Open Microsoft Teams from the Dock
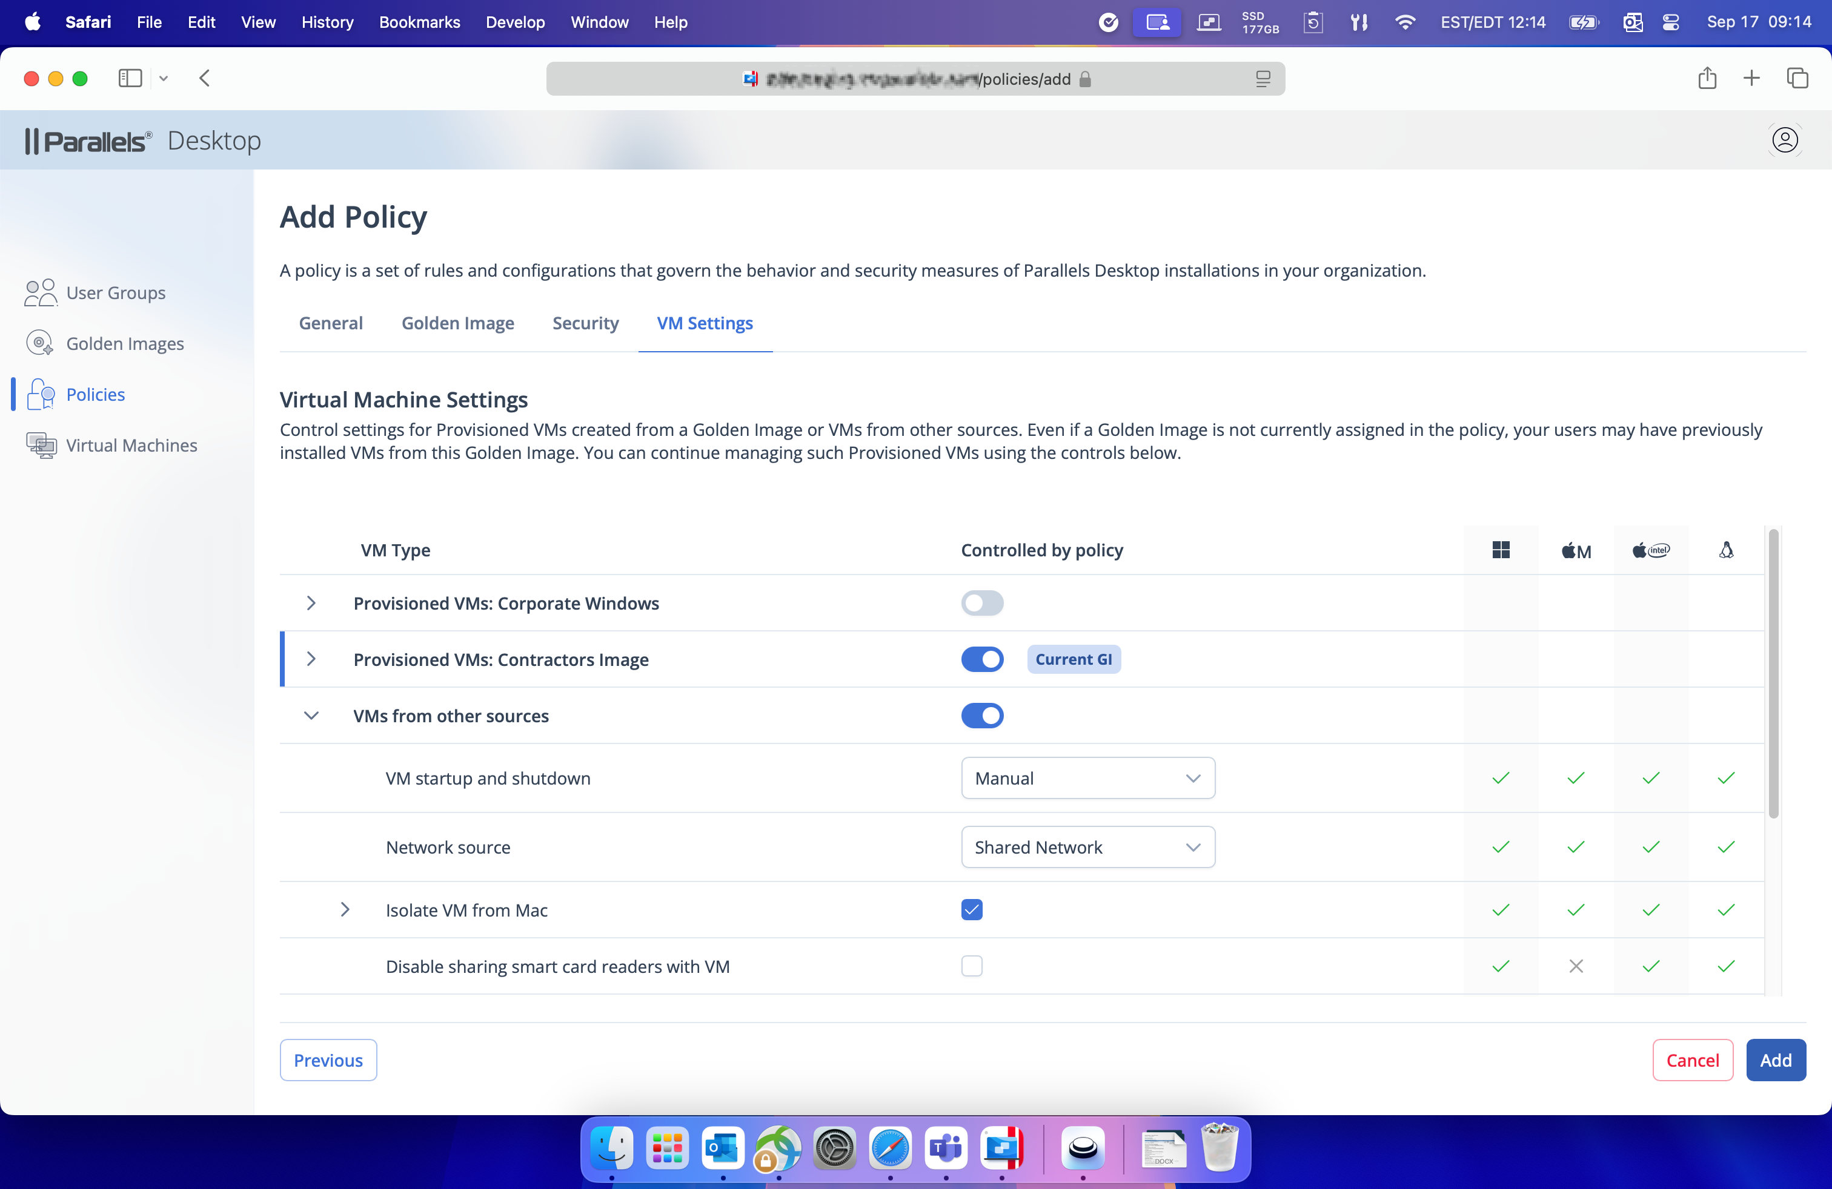The height and width of the screenshot is (1189, 1832). pos(946,1148)
